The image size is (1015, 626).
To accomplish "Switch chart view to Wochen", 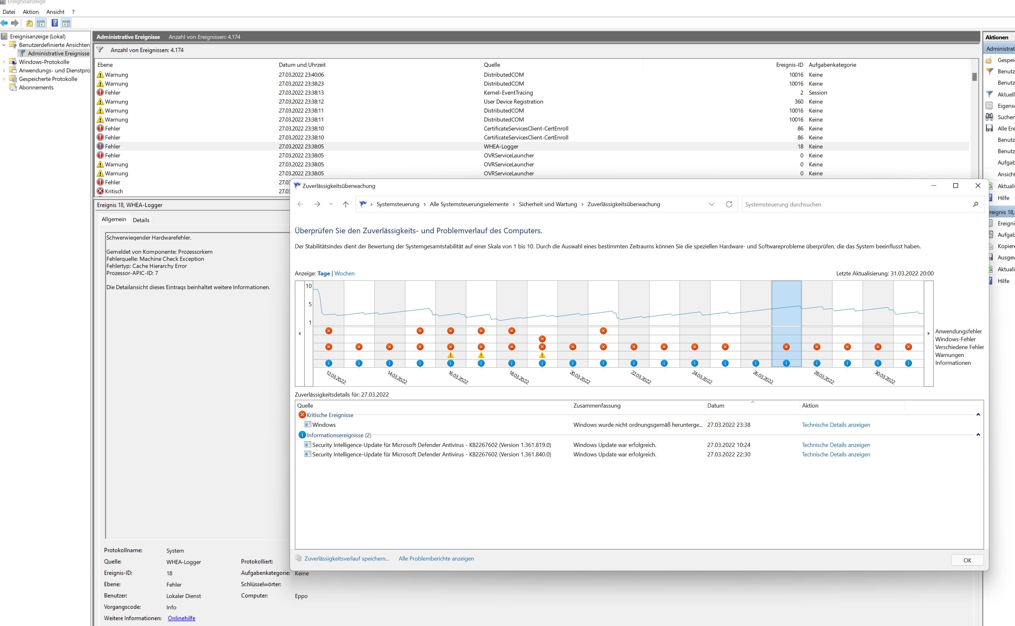I will point(344,273).
